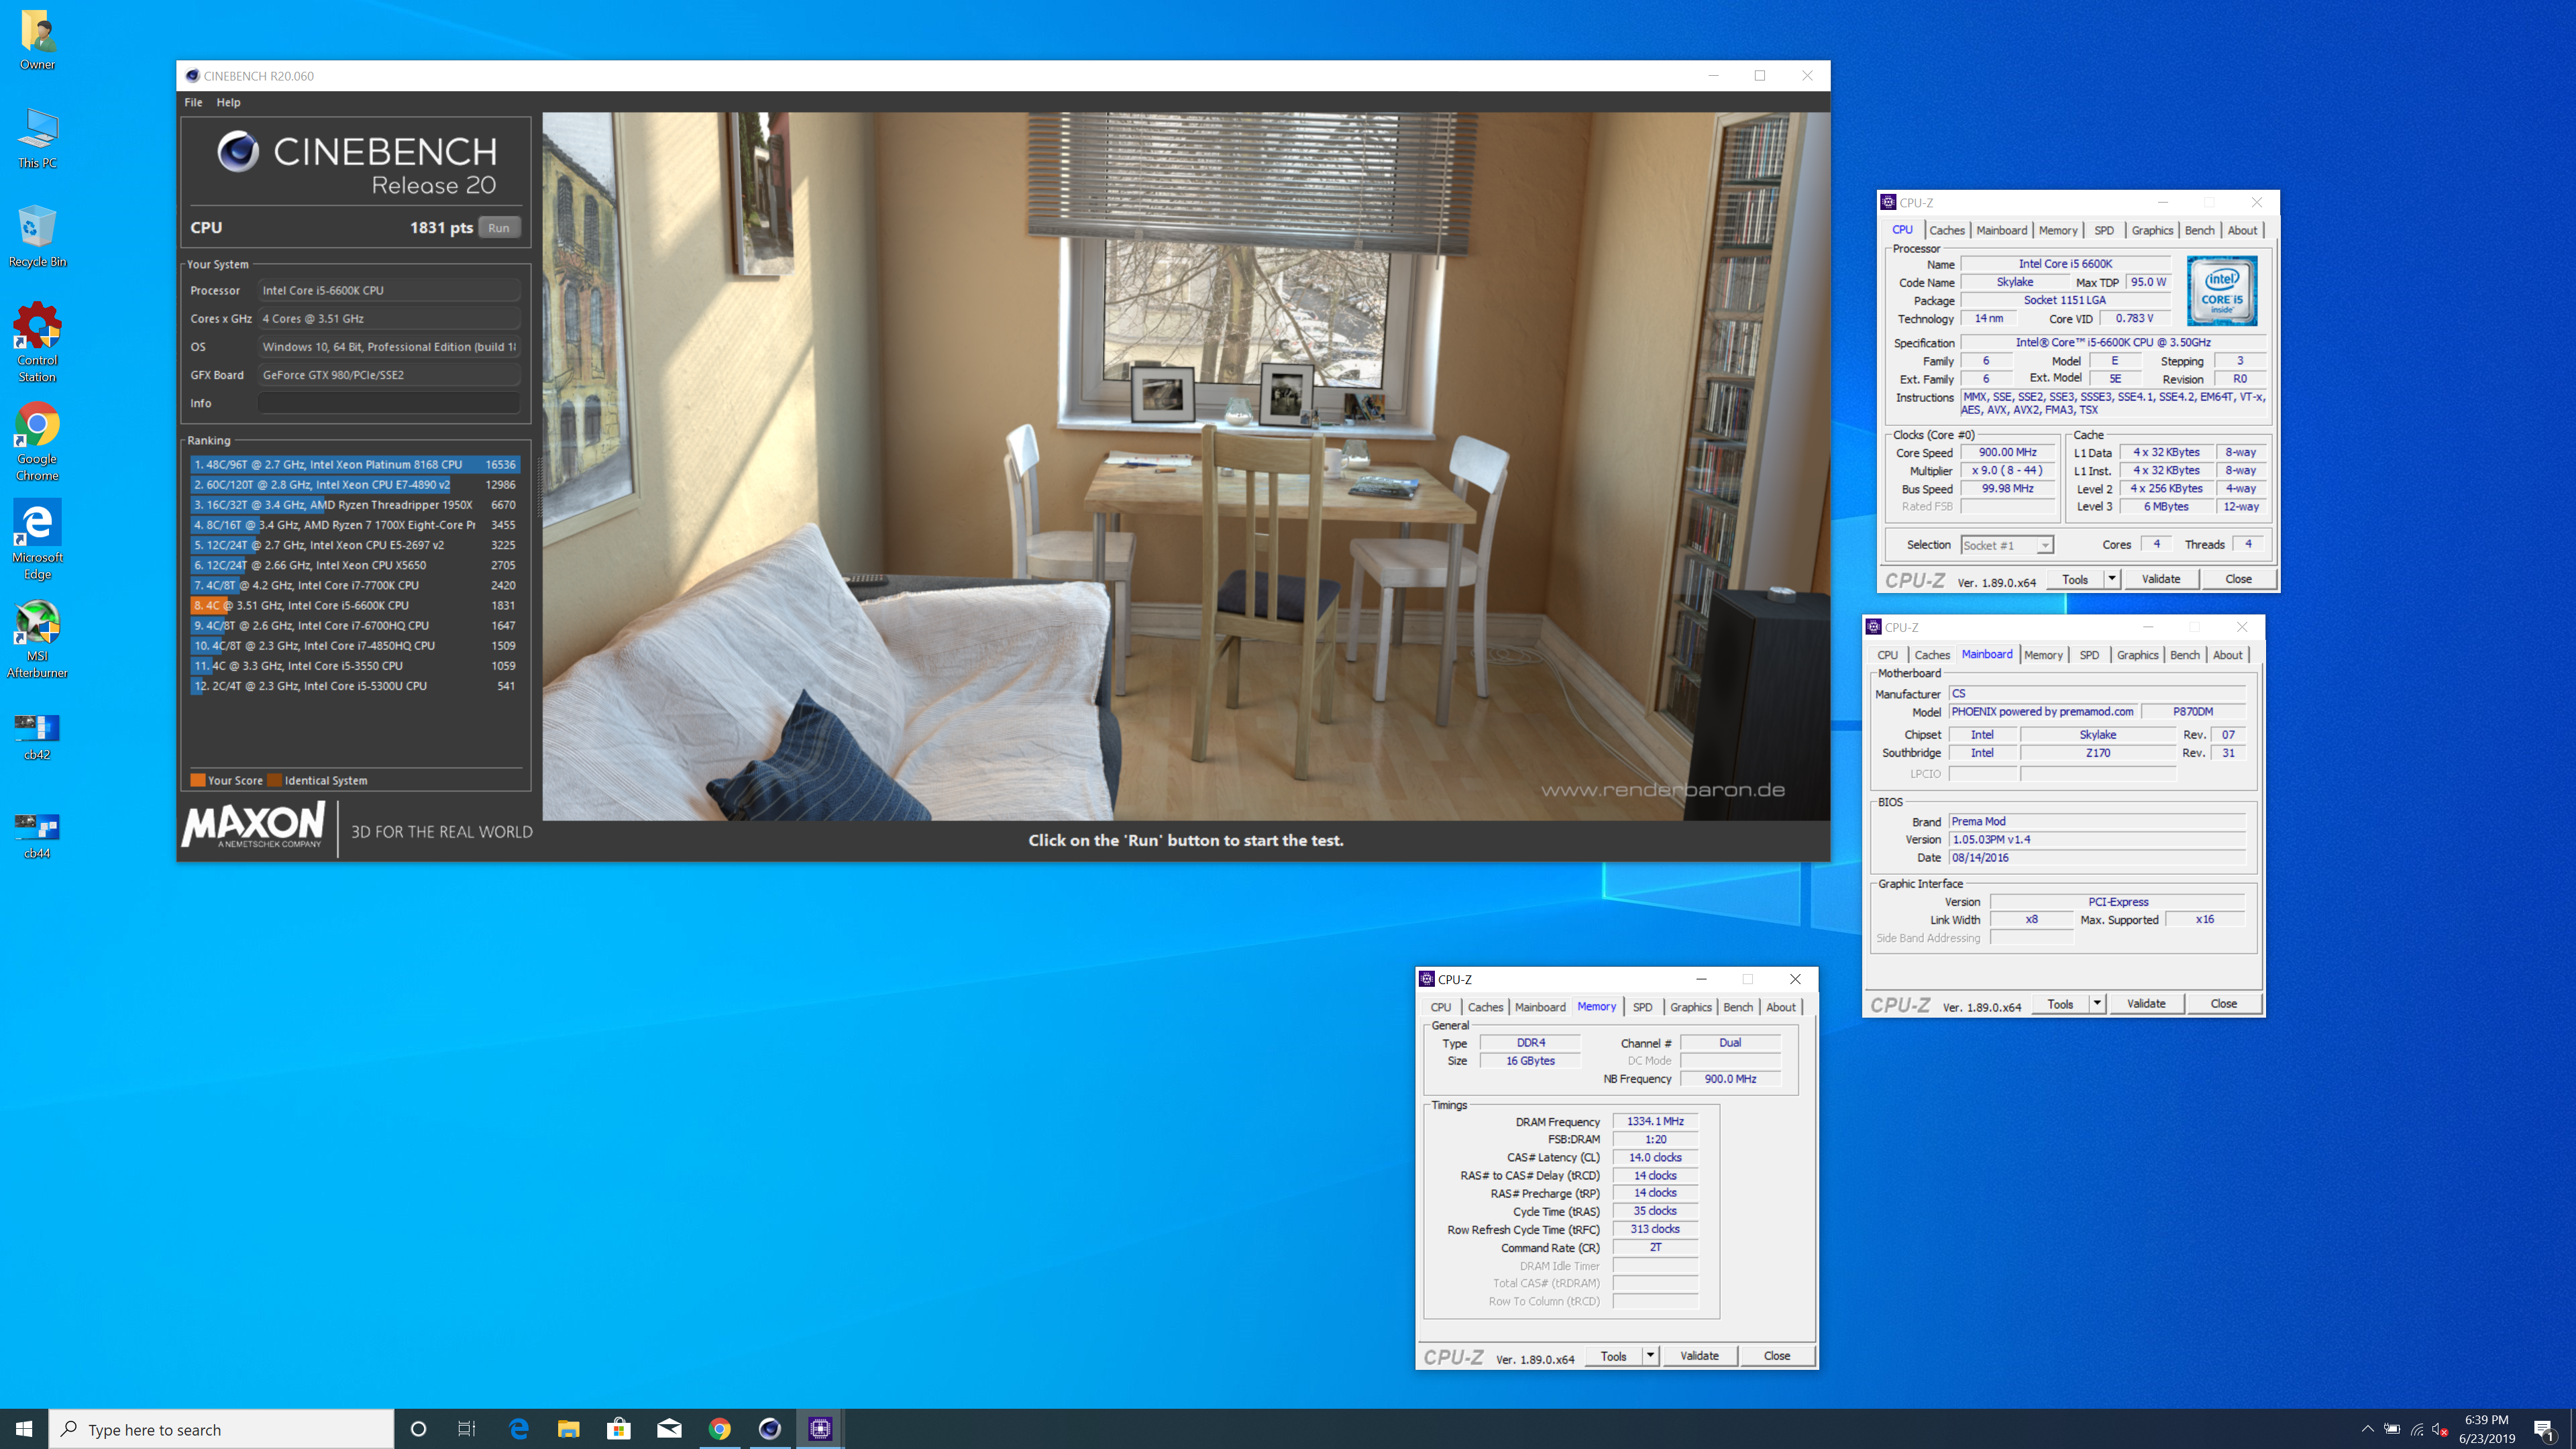Open This PC desktop icon
The width and height of the screenshot is (2576, 1449).
click(x=37, y=138)
